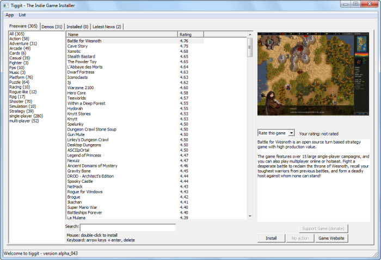This screenshot has height=260, width=381.
Task: Open the Rate this game dropdown
Action: click(x=276, y=133)
